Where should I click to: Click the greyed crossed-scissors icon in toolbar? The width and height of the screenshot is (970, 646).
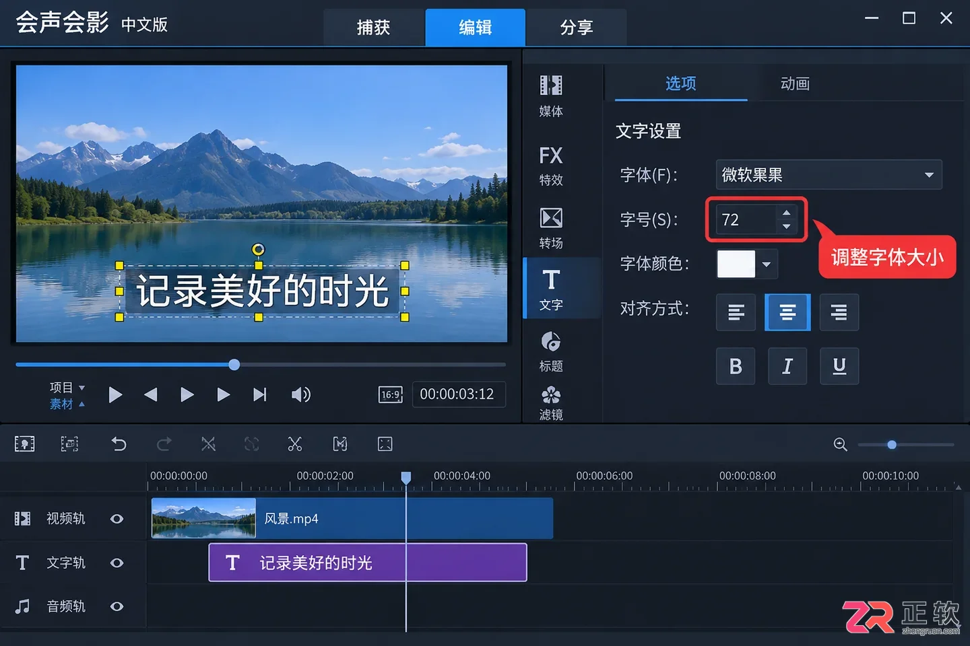(x=209, y=444)
